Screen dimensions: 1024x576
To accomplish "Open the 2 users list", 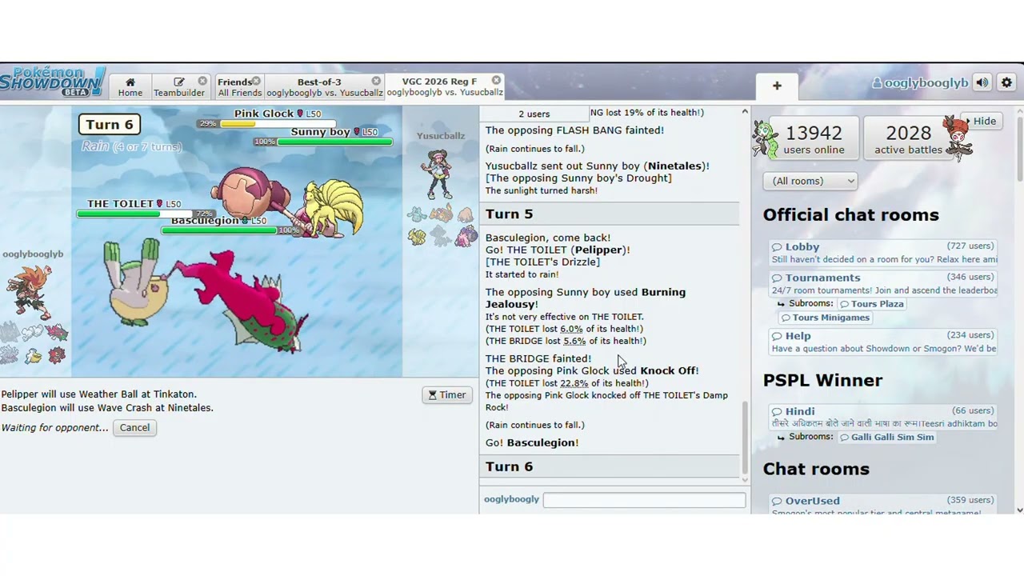I will pyautogui.click(x=534, y=114).
